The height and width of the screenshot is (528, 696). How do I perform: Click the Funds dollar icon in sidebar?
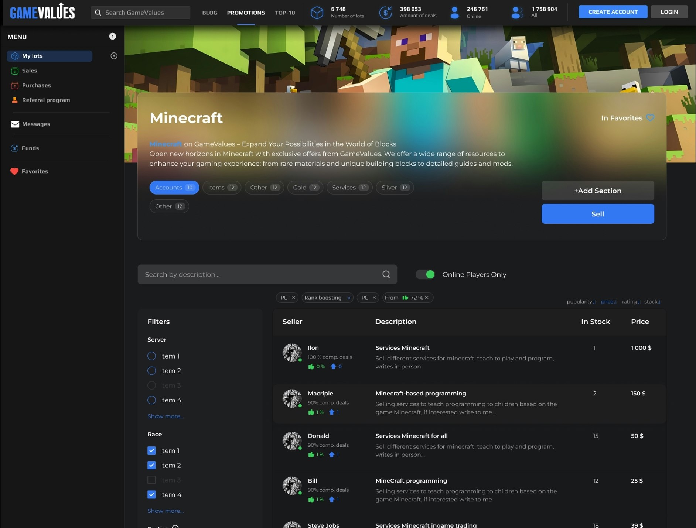14,148
